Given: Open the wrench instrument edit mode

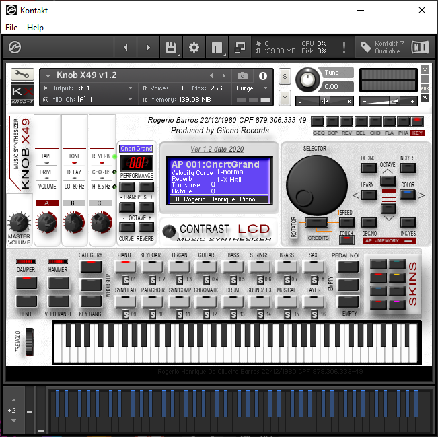Looking at the screenshot, I should click(22, 74).
